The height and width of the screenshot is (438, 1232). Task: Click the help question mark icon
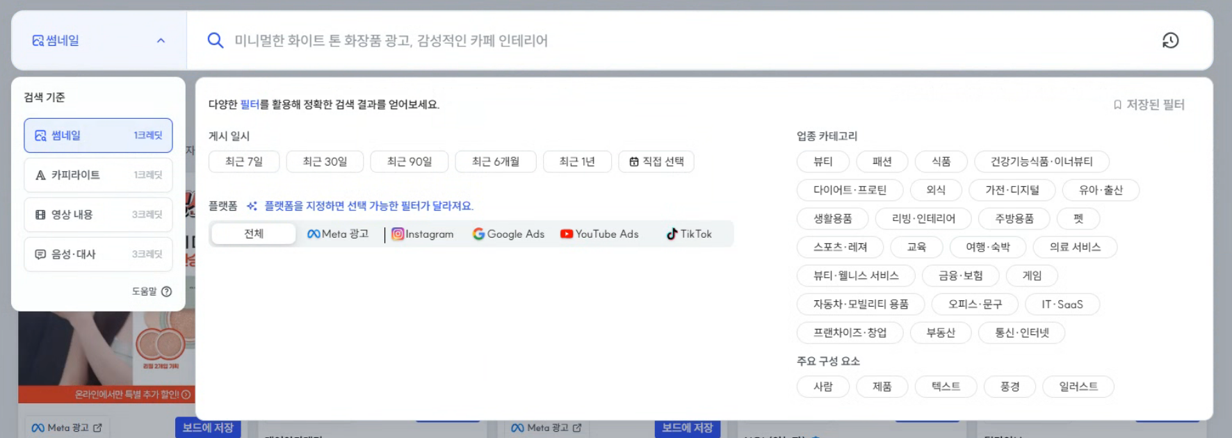(166, 291)
